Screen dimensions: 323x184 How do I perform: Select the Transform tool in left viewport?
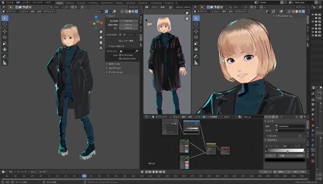[x=5, y=49]
